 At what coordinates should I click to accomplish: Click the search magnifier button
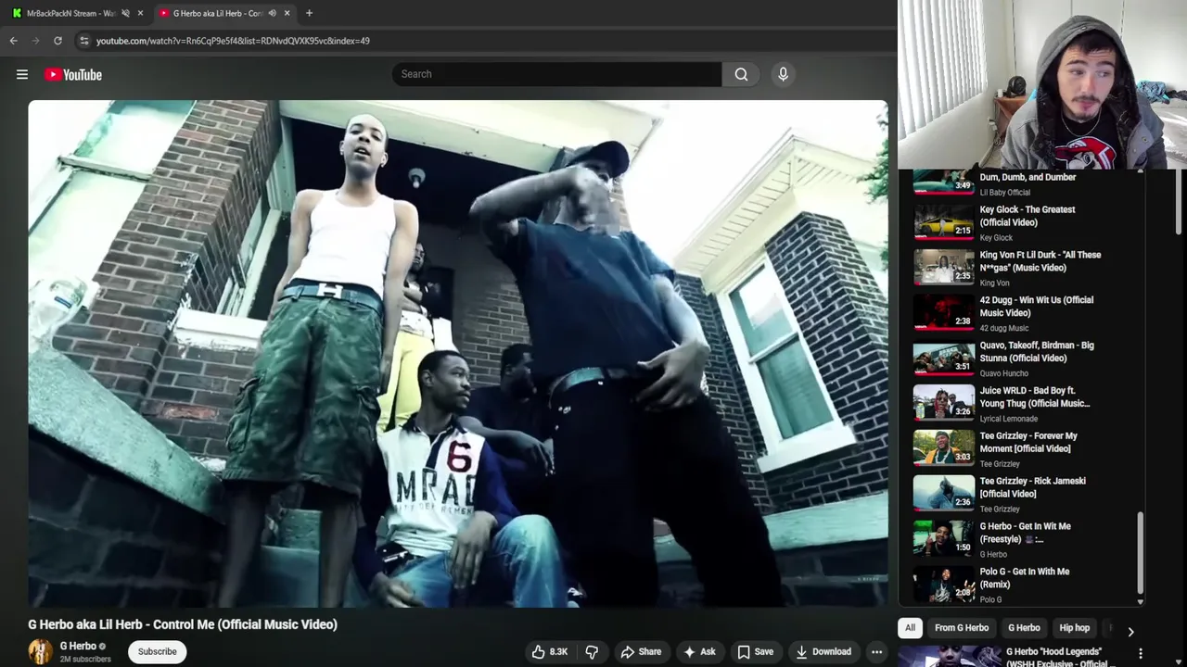coord(741,74)
